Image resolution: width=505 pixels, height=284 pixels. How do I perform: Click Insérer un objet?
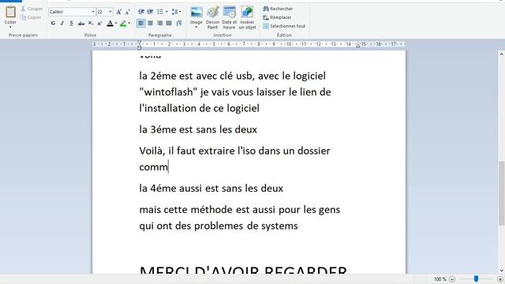coord(247,17)
